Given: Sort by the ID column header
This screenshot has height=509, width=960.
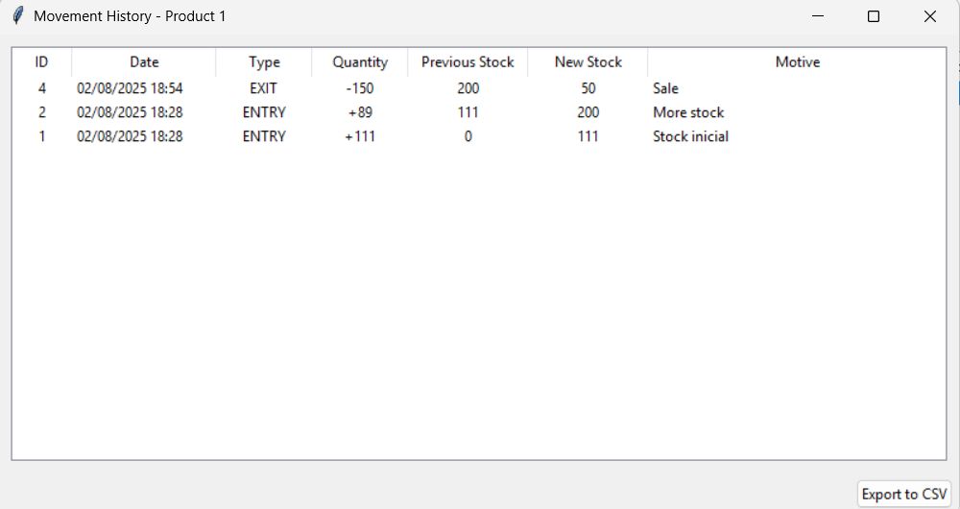Looking at the screenshot, I should click(41, 62).
